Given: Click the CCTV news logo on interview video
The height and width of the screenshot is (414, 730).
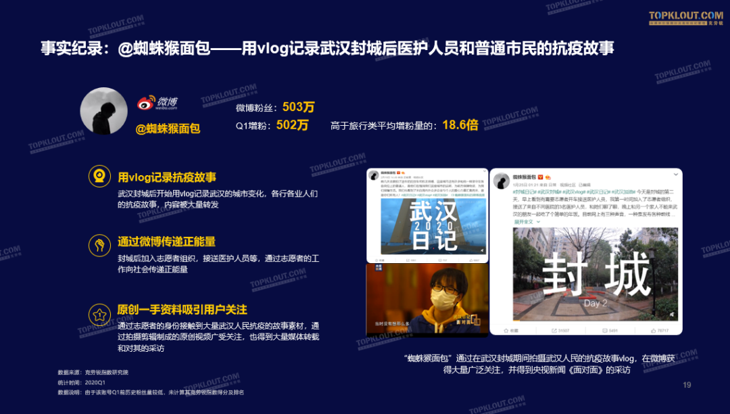Looking at the screenshot, I should click(x=379, y=268).
